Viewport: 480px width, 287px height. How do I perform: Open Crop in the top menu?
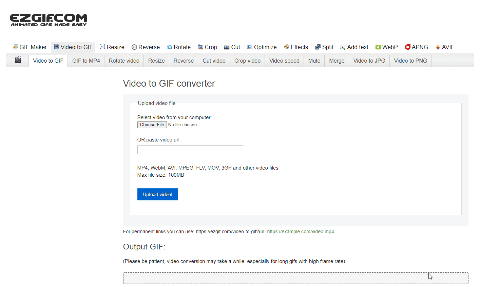208,47
